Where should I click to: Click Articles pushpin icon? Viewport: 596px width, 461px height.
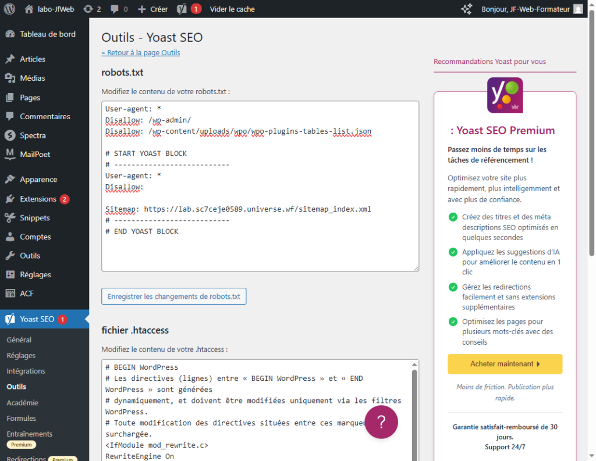point(10,59)
